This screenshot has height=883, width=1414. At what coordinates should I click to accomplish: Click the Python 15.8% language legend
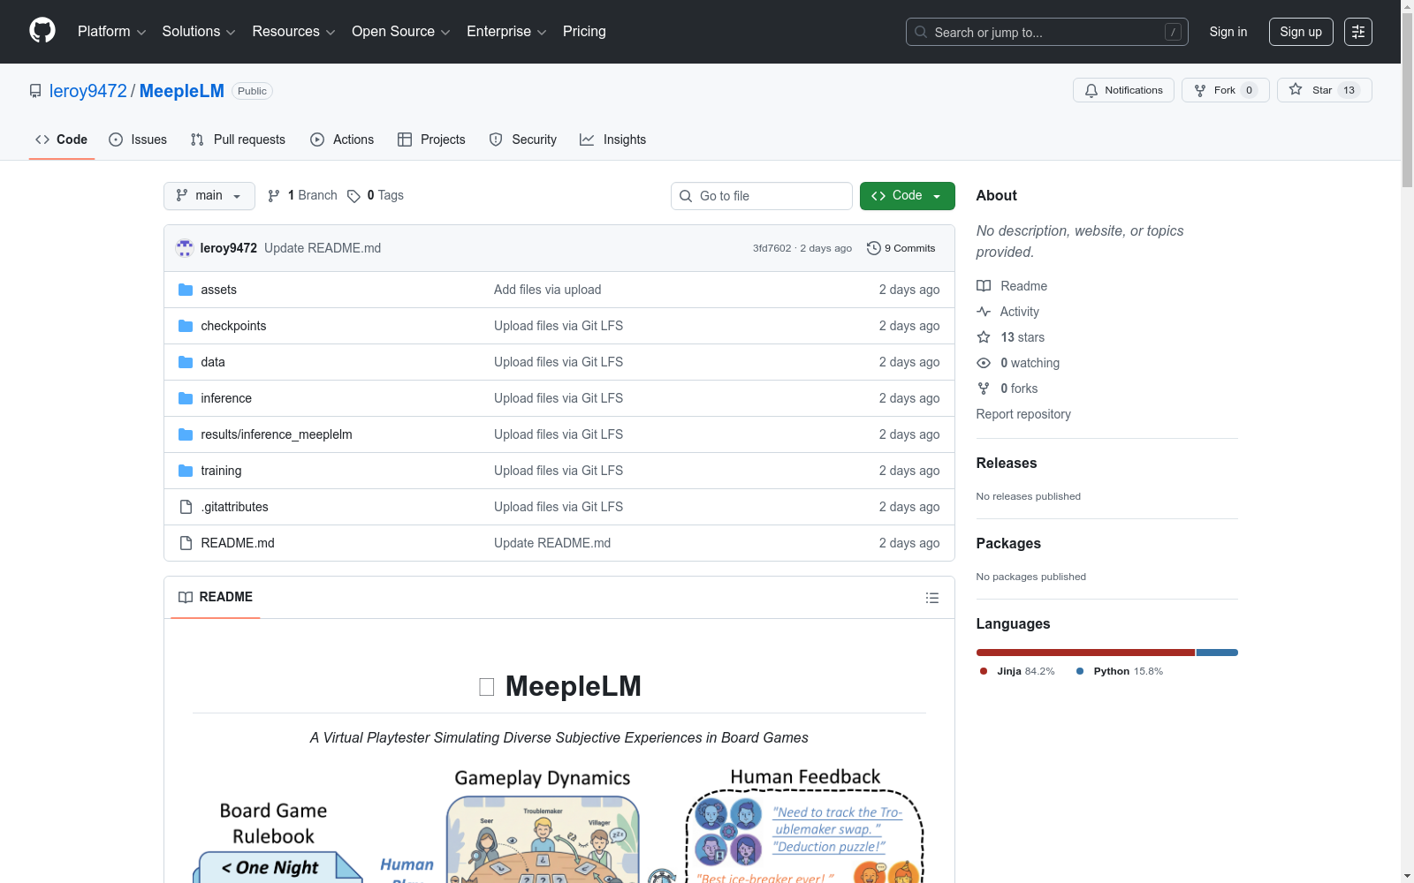pos(1120,671)
